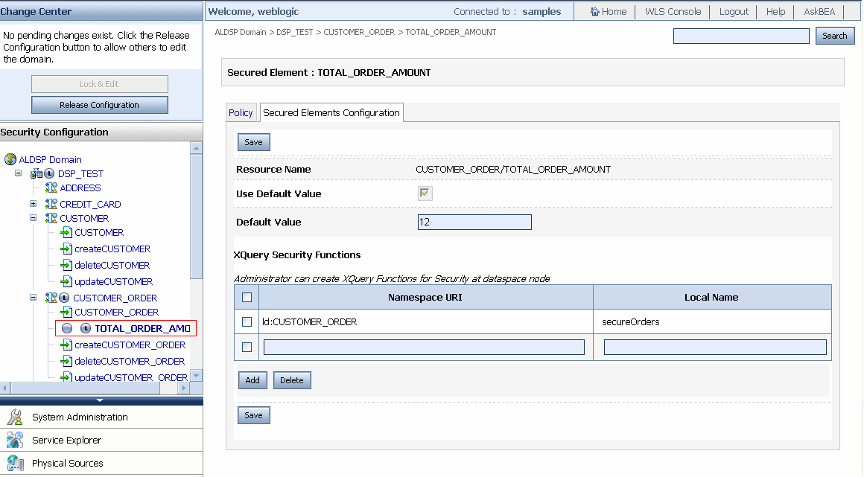Check the box for ld:CUSTOMER_ORDER row

click(247, 321)
